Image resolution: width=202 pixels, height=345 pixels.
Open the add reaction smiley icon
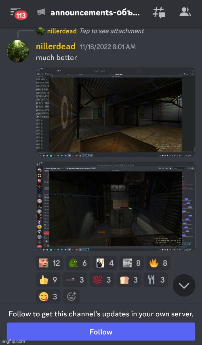pos(71,297)
